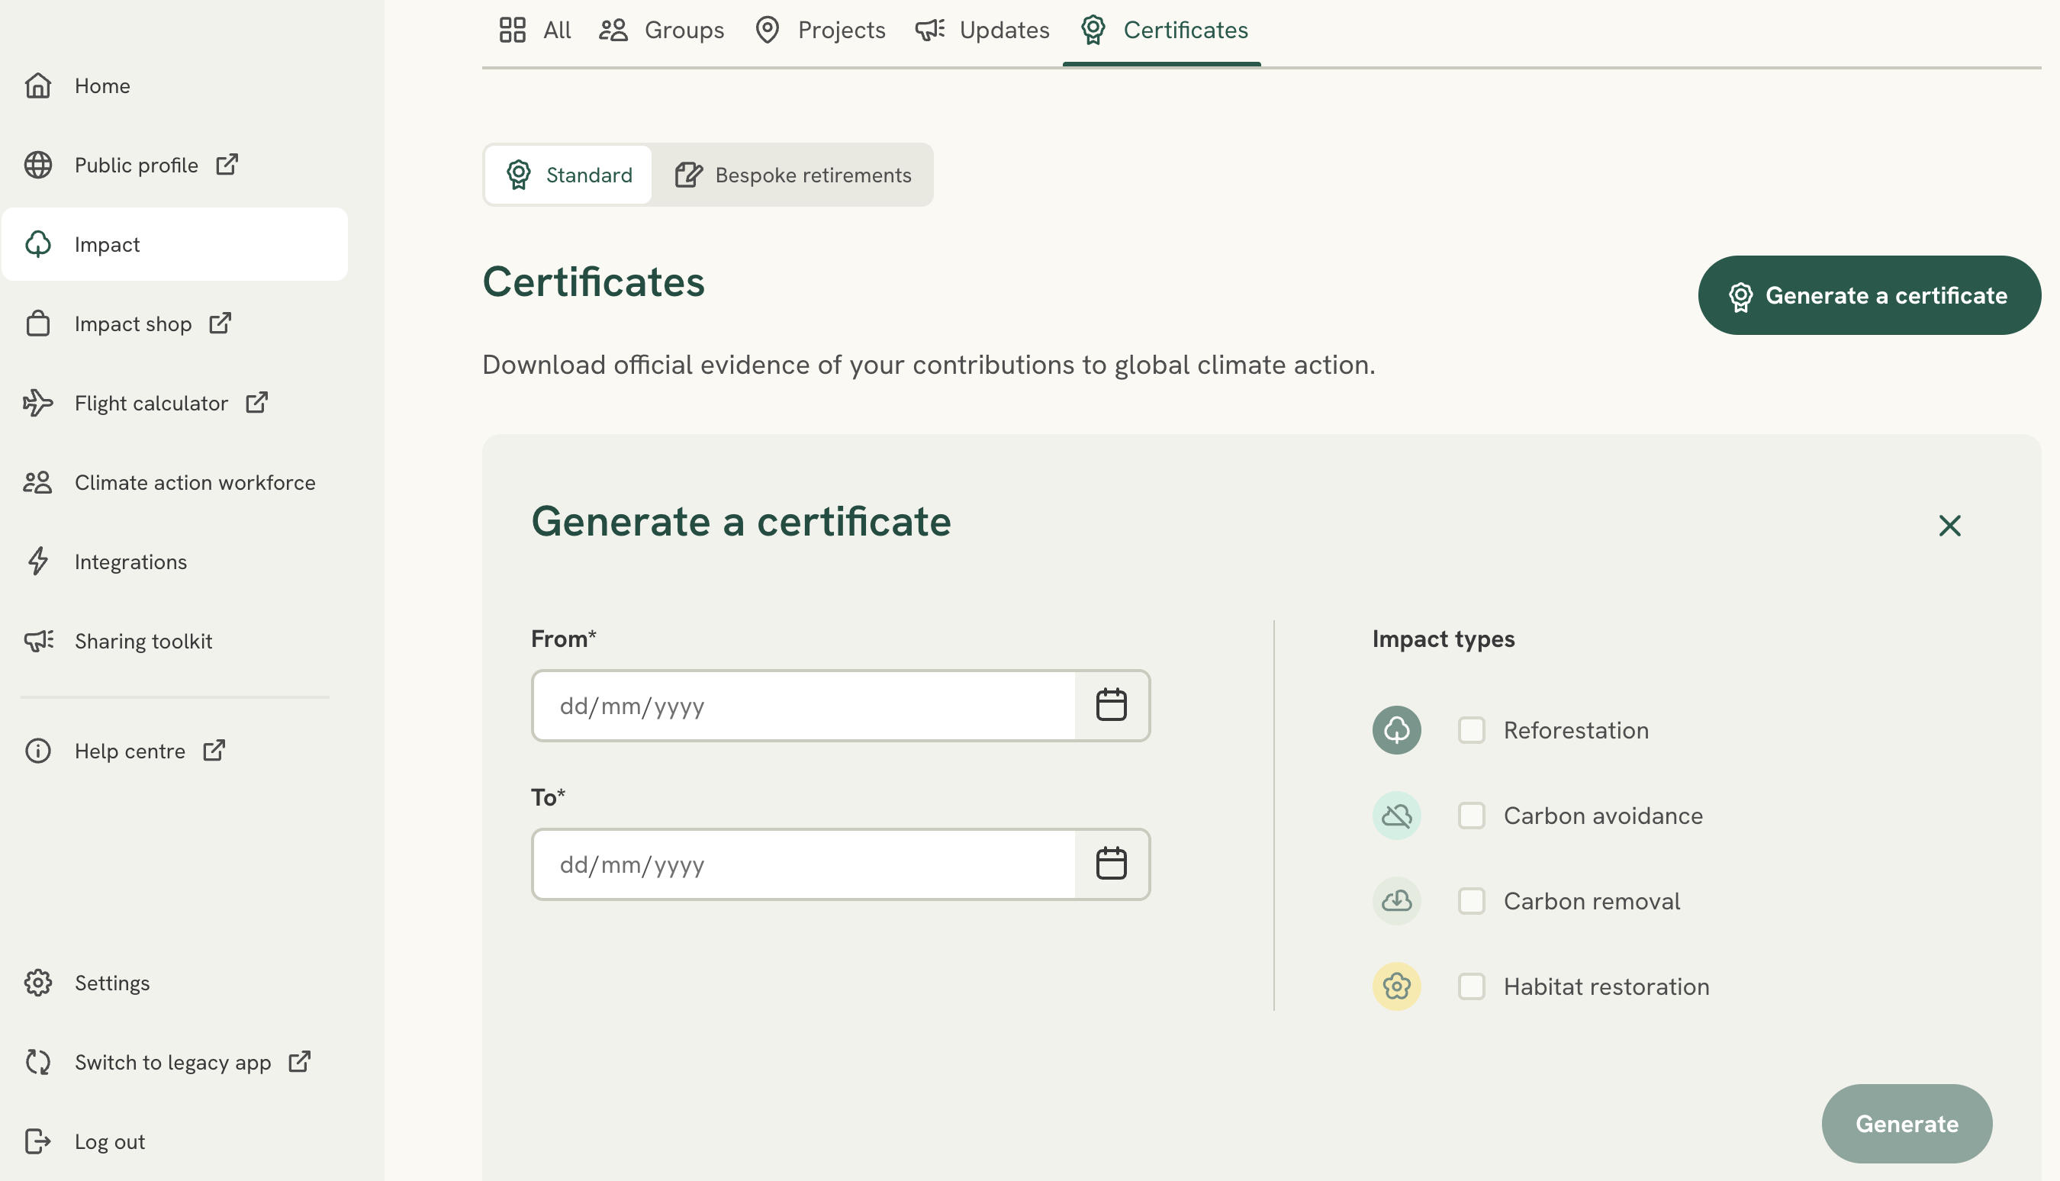This screenshot has width=2060, height=1181.
Task: Check the Carbon removal checkbox
Action: coord(1471,900)
